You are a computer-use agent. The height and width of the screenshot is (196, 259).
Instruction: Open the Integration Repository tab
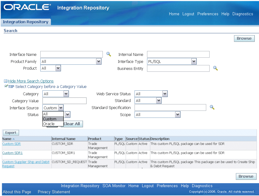click(x=26, y=22)
